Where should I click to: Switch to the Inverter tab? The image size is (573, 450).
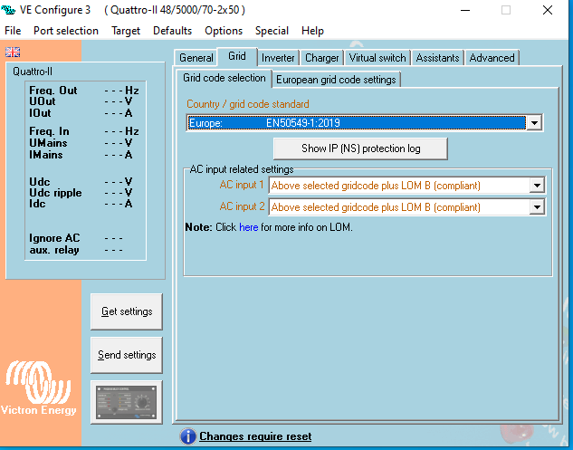click(x=278, y=58)
